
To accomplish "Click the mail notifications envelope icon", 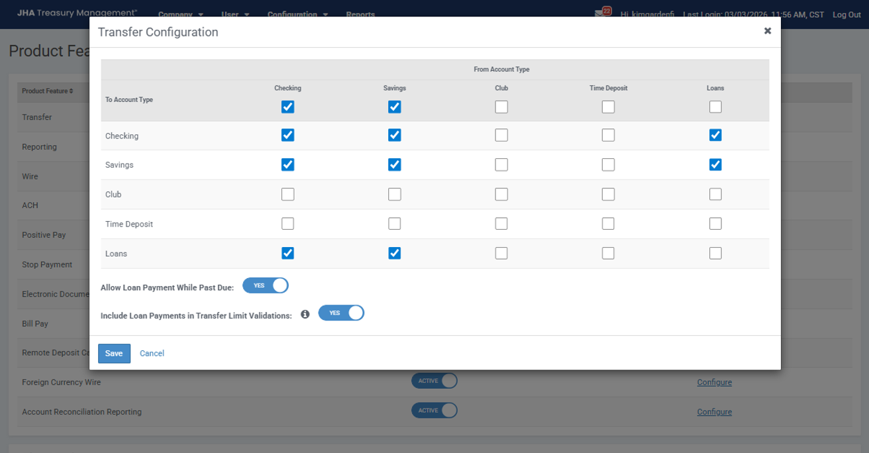I will (600, 14).
